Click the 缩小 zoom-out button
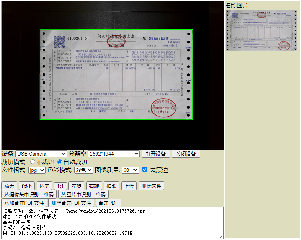 26,186
